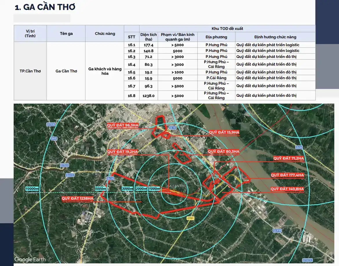The image size is (339, 266).
Task: Click the "Diện tích (ha)" header
Action: point(149,37)
